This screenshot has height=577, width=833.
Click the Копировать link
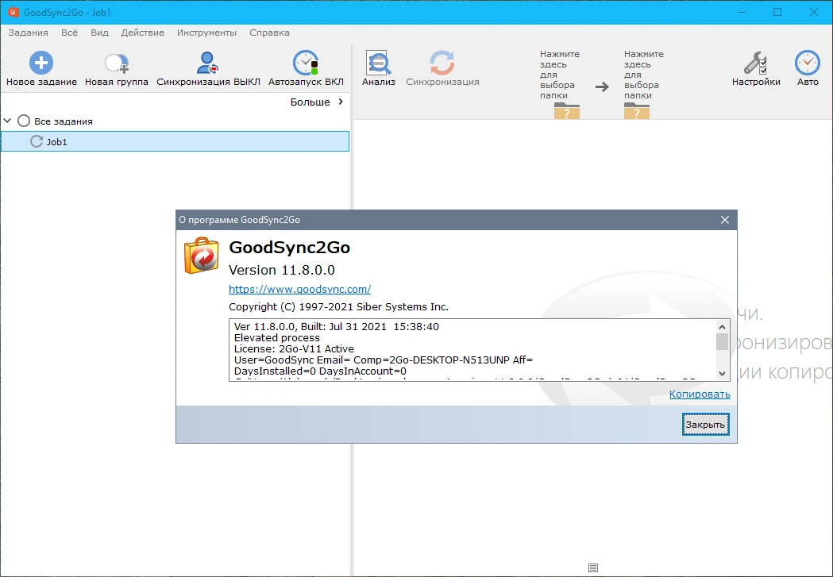click(x=700, y=394)
